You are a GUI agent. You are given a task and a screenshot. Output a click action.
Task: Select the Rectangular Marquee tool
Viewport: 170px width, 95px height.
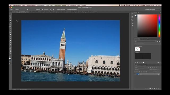[10, 16]
